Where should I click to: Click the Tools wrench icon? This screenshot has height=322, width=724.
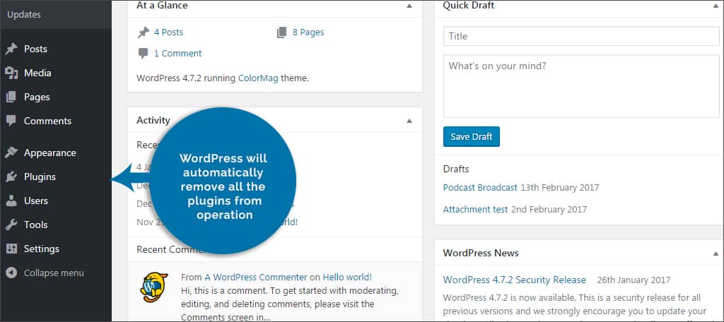[11, 225]
